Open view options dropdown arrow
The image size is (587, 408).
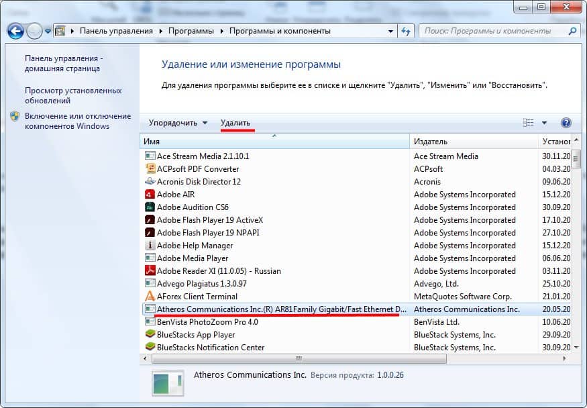[544, 123]
